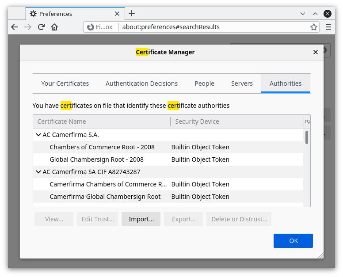The width and height of the screenshot is (343, 277).
Task: Open the Firefox hamburger menu
Action: tap(328, 27)
